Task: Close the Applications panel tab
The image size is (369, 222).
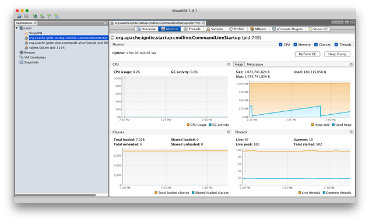Action: point(35,23)
